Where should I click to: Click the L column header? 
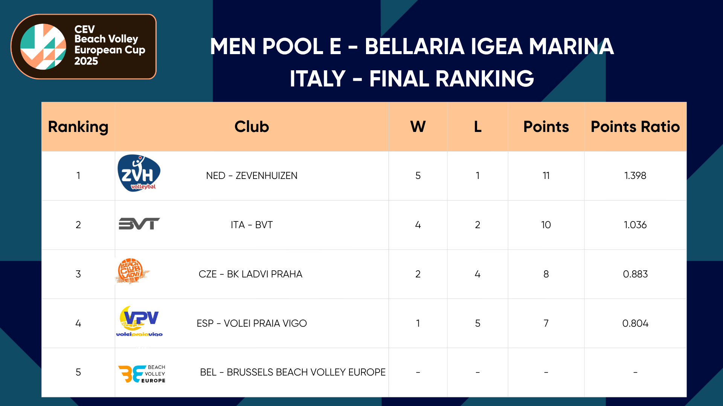click(477, 127)
